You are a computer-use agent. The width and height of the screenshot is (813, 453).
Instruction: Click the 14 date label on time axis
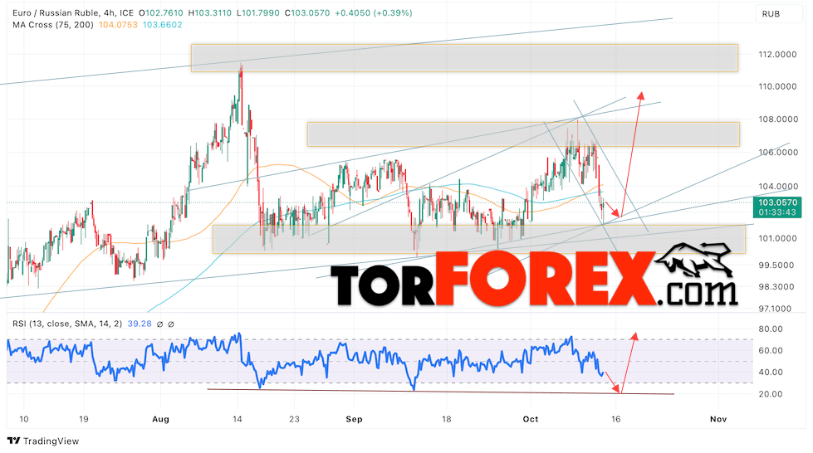[237, 419]
